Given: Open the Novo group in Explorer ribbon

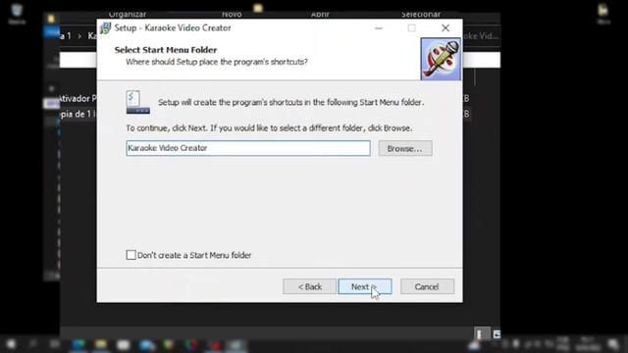Looking at the screenshot, I should pyautogui.click(x=232, y=15).
